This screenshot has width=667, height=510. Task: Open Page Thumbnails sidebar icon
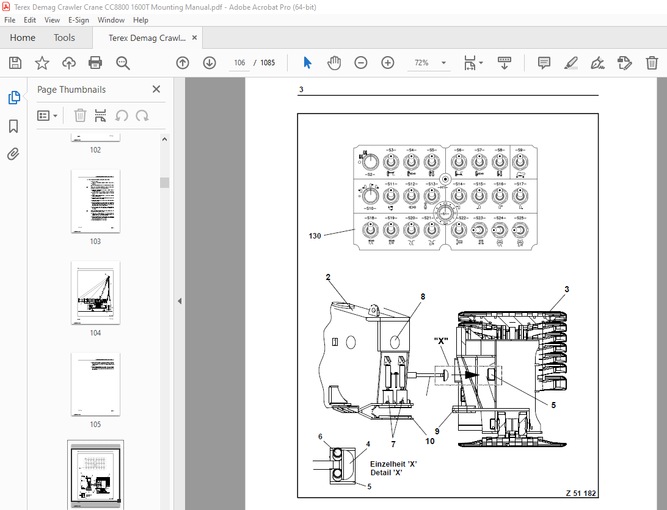[14, 98]
